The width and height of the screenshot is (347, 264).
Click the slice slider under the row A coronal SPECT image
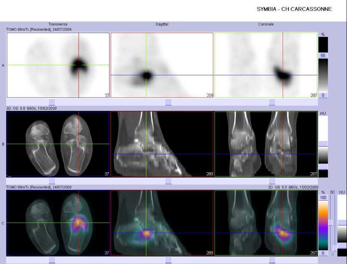(272, 102)
